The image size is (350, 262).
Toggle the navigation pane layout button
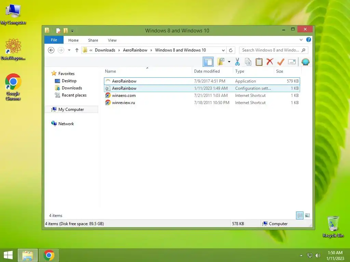[208, 62]
